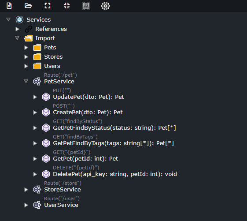Open the folder icon in toolbar
The height and width of the screenshot is (221, 247).
(28, 6)
